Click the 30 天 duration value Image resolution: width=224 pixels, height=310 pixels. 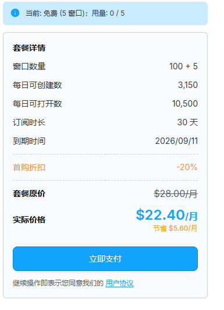click(187, 122)
